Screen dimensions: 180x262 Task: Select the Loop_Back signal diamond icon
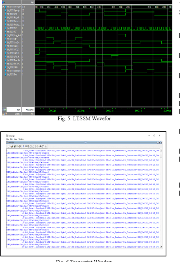coord(5,35)
